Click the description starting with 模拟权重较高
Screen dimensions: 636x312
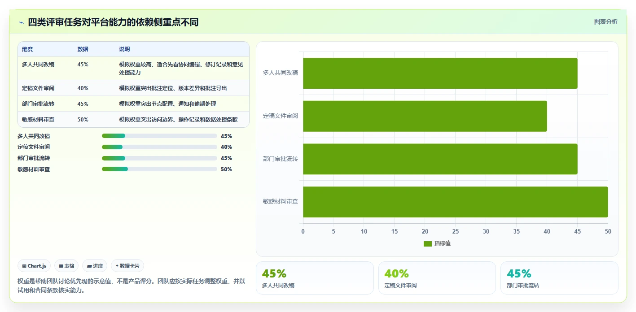pyautogui.click(x=181, y=68)
